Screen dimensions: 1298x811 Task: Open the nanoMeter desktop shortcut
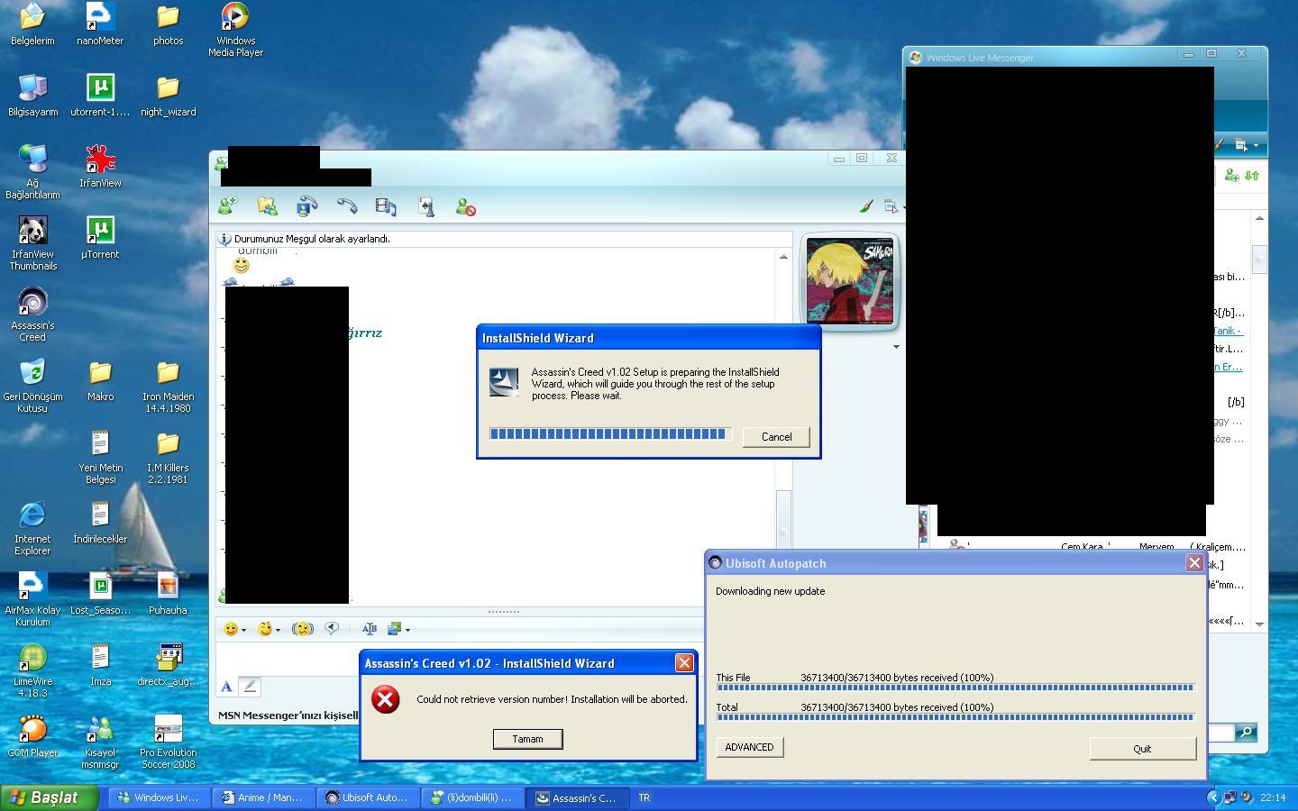100,24
